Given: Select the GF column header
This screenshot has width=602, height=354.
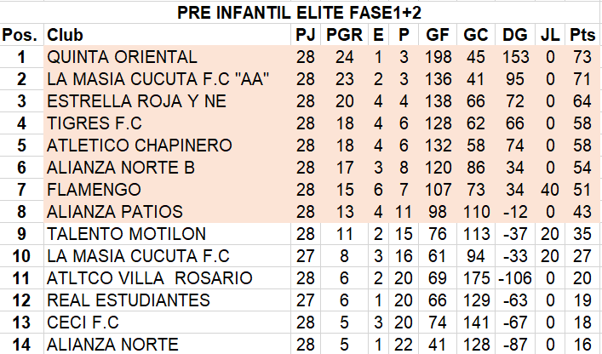Looking at the screenshot, I should (438, 35).
